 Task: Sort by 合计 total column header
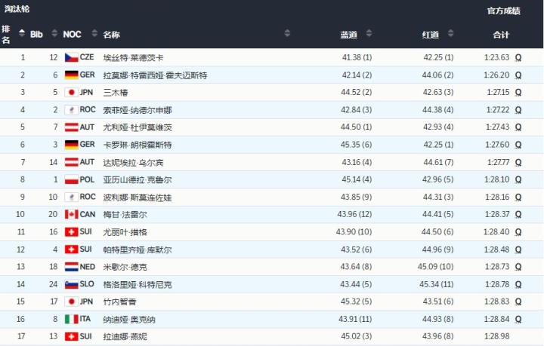501,35
